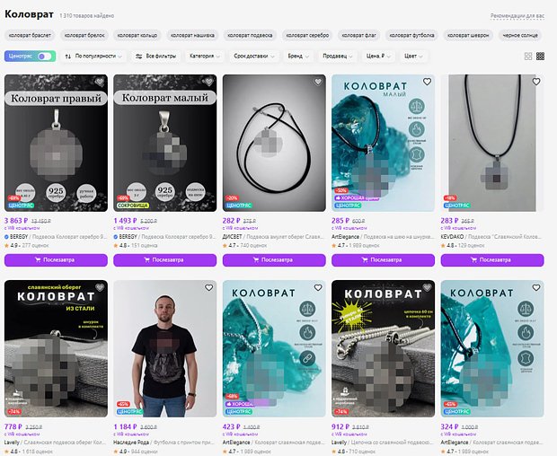Toggle favorite on Lavelly chain 912 ₽ item
Screen dimensions: 557x456
click(x=427, y=288)
